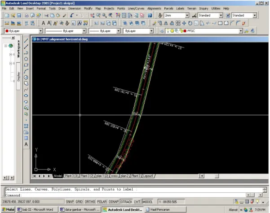Viewport: 270px width, 213px height.
Task: Collapse the top workspace tree node
Action: (x=6, y=46)
